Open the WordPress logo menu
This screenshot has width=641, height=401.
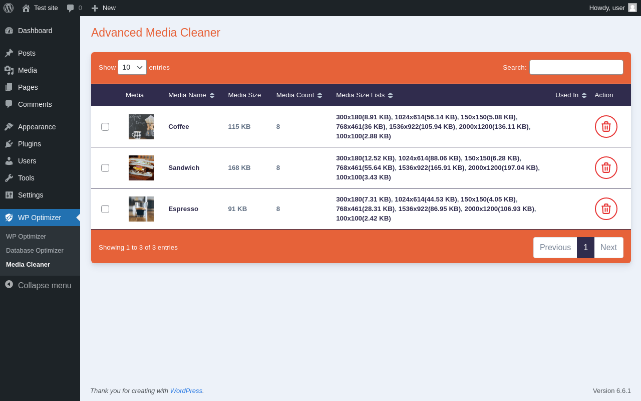(x=9, y=8)
